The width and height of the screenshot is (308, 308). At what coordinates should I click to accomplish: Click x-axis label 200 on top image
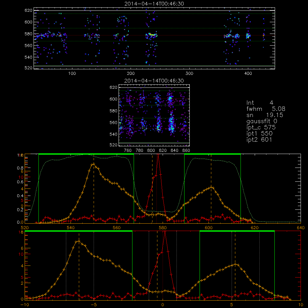[x=131, y=74]
